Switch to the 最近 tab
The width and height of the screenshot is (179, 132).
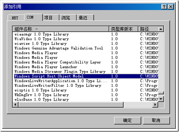[85, 18]
